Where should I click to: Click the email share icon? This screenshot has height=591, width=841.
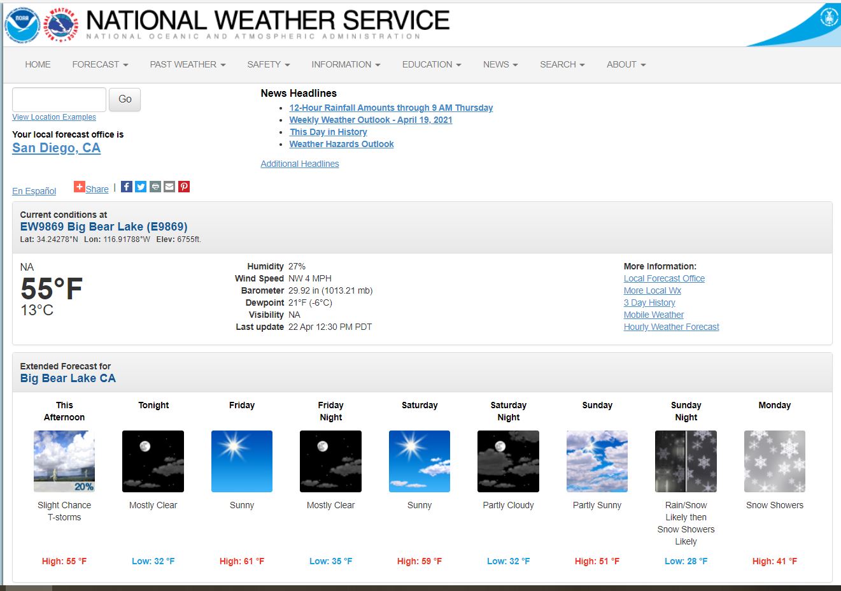click(x=169, y=187)
